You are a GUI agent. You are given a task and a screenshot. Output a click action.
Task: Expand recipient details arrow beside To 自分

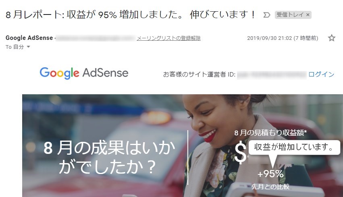[x=28, y=47]
